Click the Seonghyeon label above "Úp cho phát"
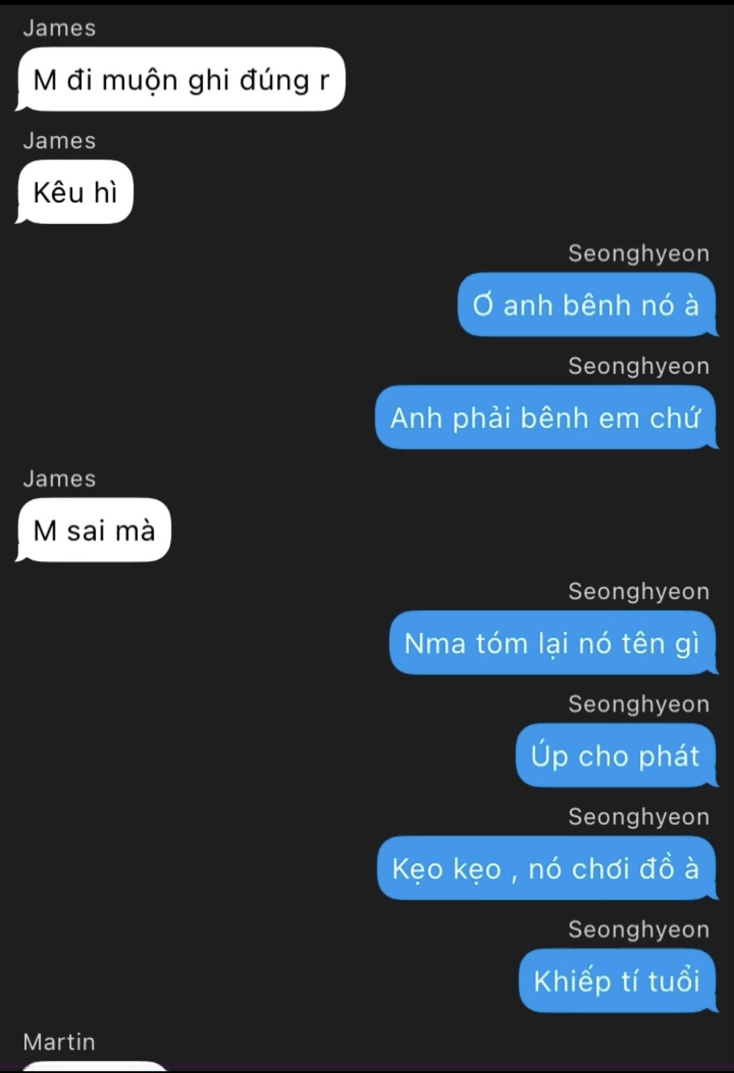This screenshot has width=734, height=1073. tap(639, 705)
